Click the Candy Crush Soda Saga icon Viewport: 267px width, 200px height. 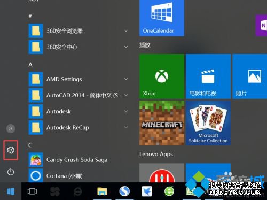[36, 160]
